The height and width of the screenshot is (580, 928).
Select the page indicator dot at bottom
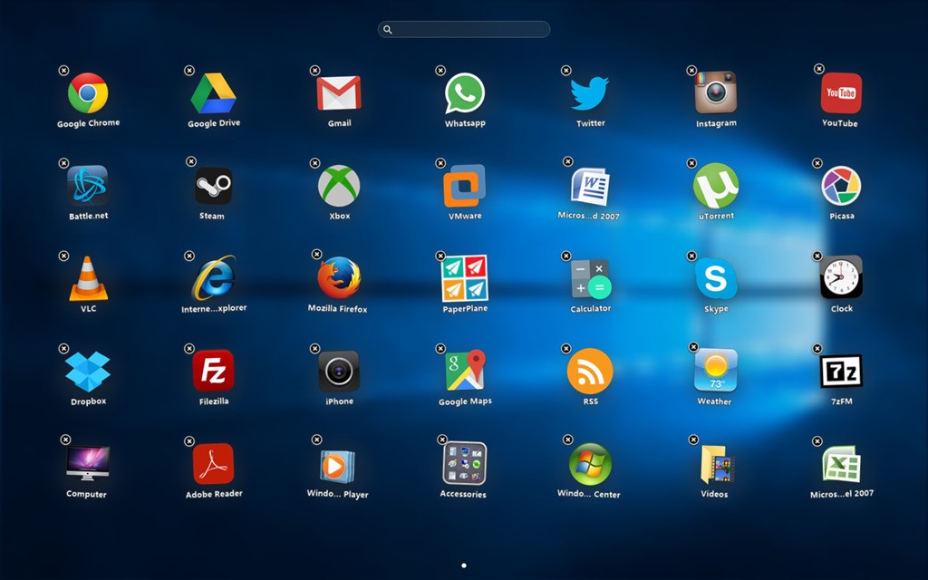pyautogui.click(x=464, y=565)
